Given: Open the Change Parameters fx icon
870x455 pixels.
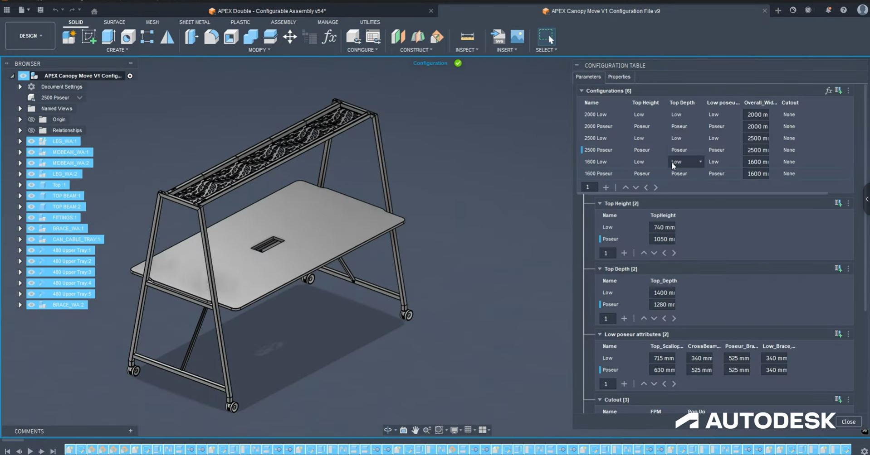Looking at the screenshot, I should (x=329, y=36).
